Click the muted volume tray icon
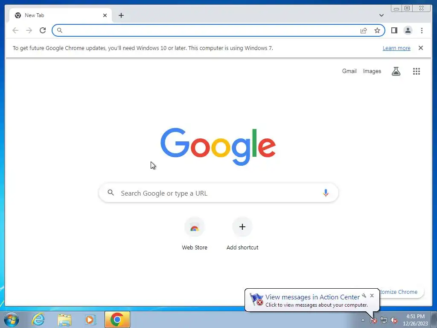Image resolution: width=437 pixels, height=328 pixels. (394, 320)
